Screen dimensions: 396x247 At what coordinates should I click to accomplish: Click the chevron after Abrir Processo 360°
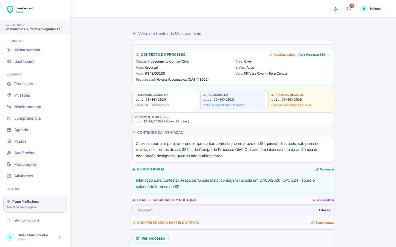(x=329, y=55)
